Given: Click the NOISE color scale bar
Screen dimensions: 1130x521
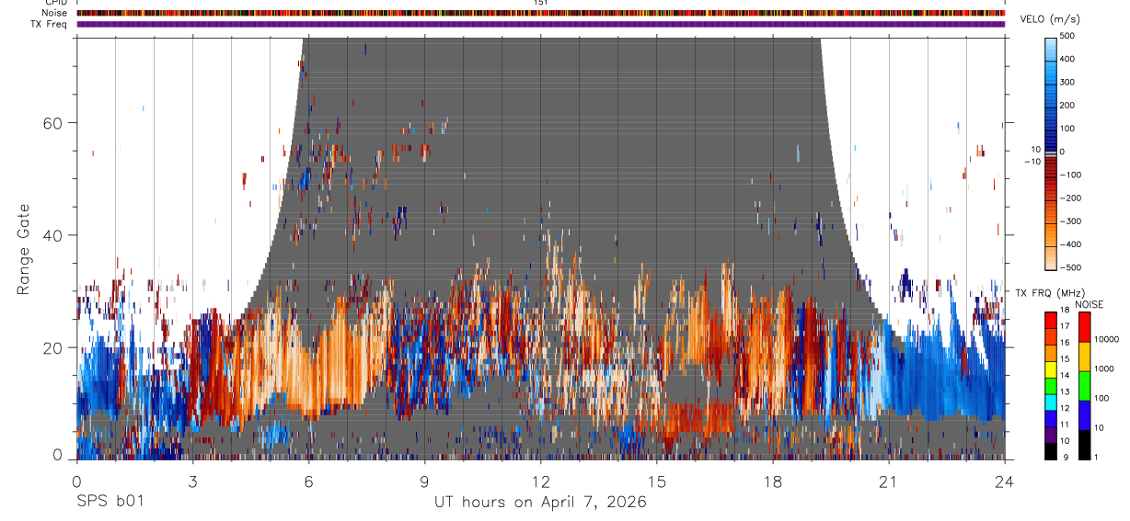Looking at the screenshot, I should point(1084,385).
